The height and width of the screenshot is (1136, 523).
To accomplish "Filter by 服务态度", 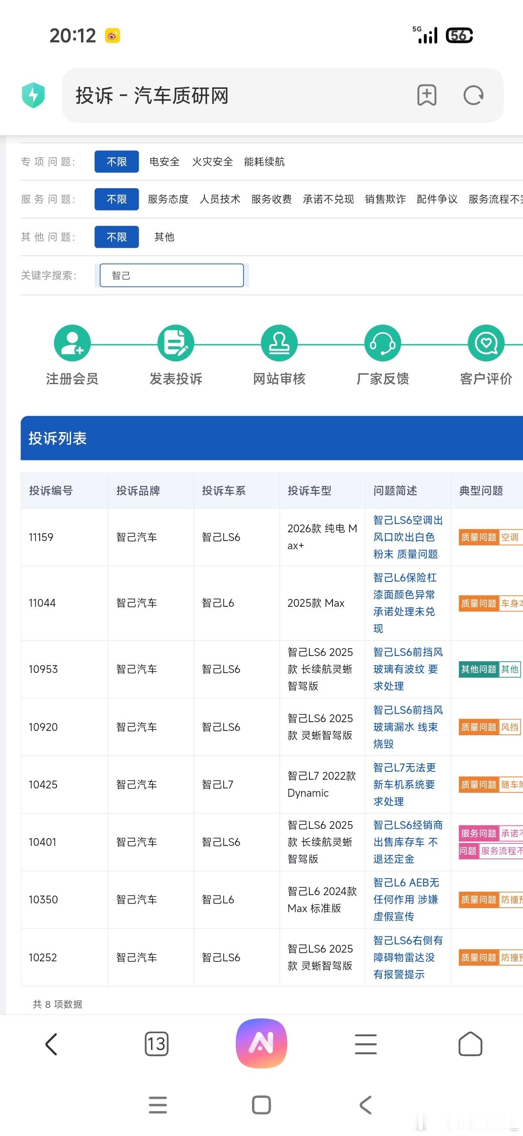I will coord(168,199).
